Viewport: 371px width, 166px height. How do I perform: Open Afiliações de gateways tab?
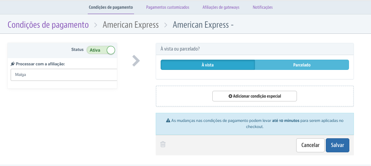point(221,7)
